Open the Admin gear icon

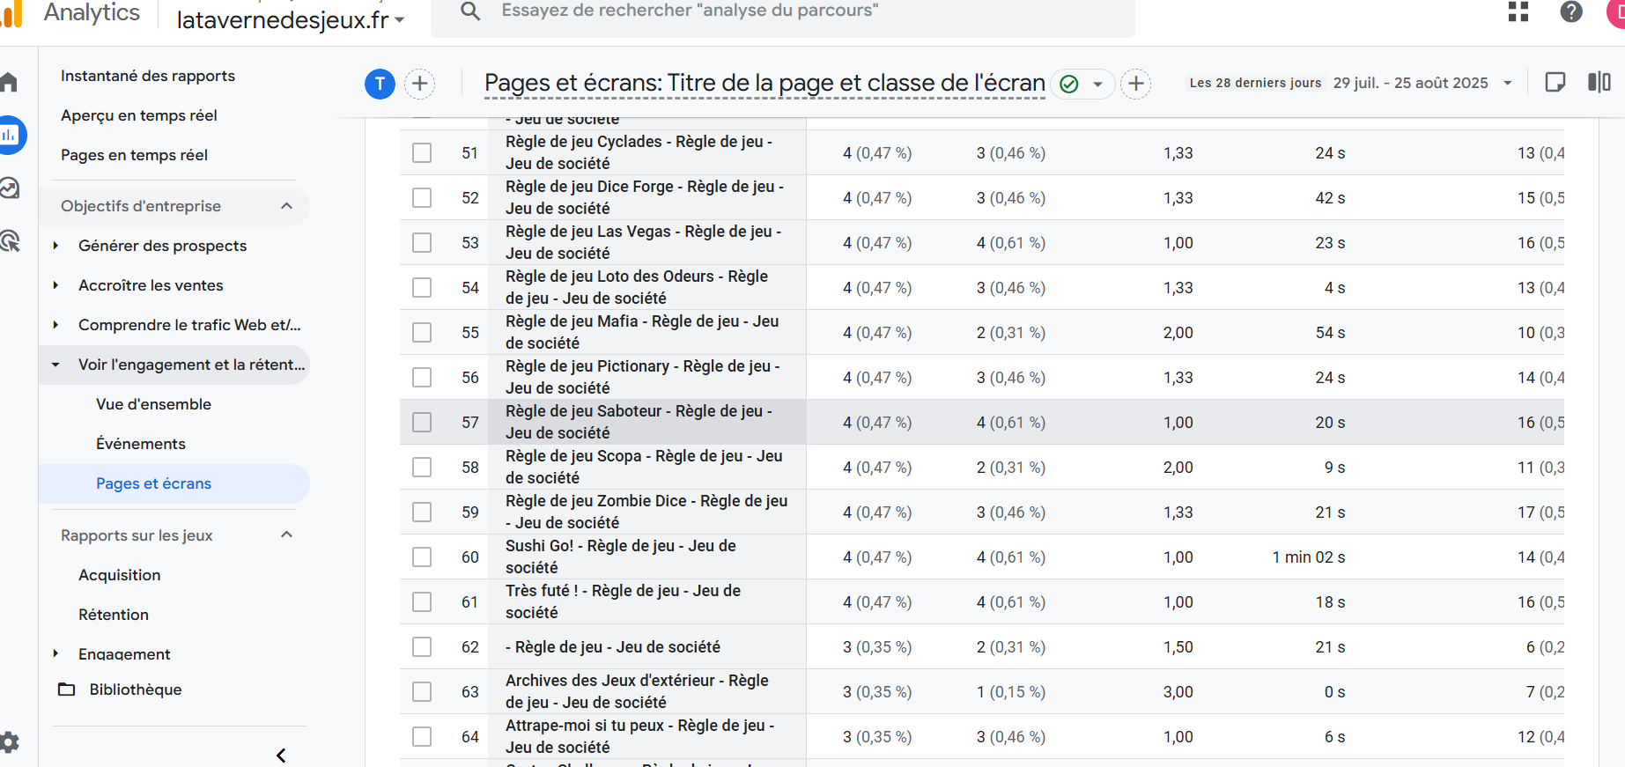[10, 741]
